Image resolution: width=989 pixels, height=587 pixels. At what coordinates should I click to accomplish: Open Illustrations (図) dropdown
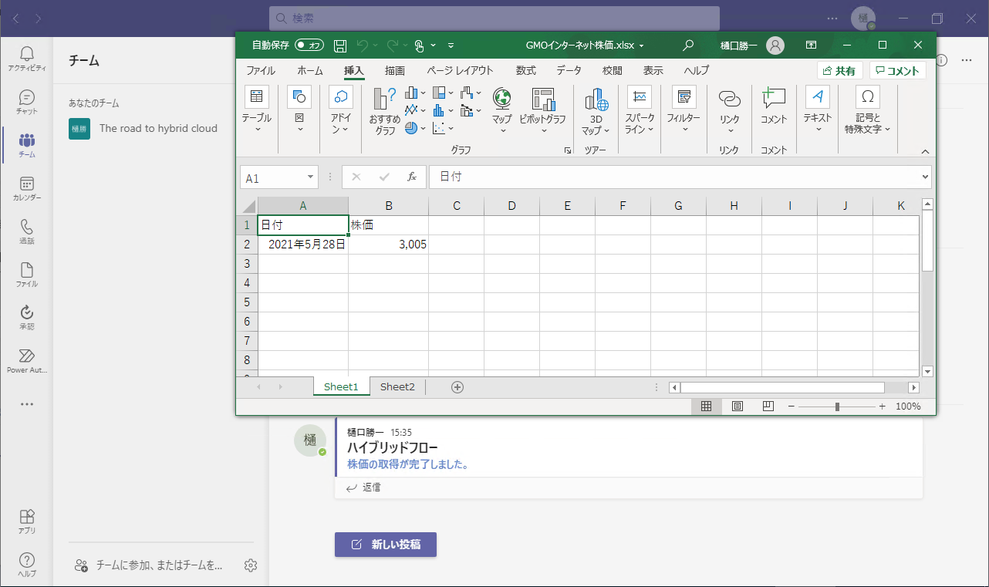pos(299,109)
